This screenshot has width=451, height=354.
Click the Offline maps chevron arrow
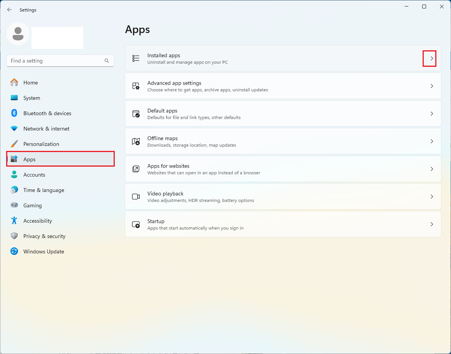coord(432,141)
